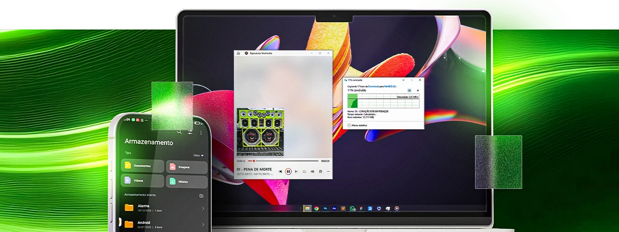Open the Documentos category on the phone
619x232 pixels.
click(x=142, y=166)
